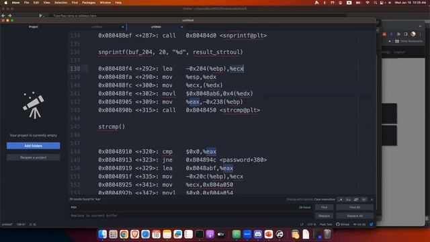Click the Find button

coord(324,208)
